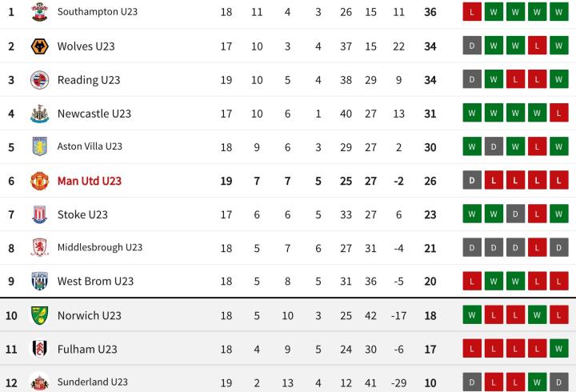The image size is (576, 392).
Task: Click the Wolves U23 club crest
Action: [x=39, y=46]
